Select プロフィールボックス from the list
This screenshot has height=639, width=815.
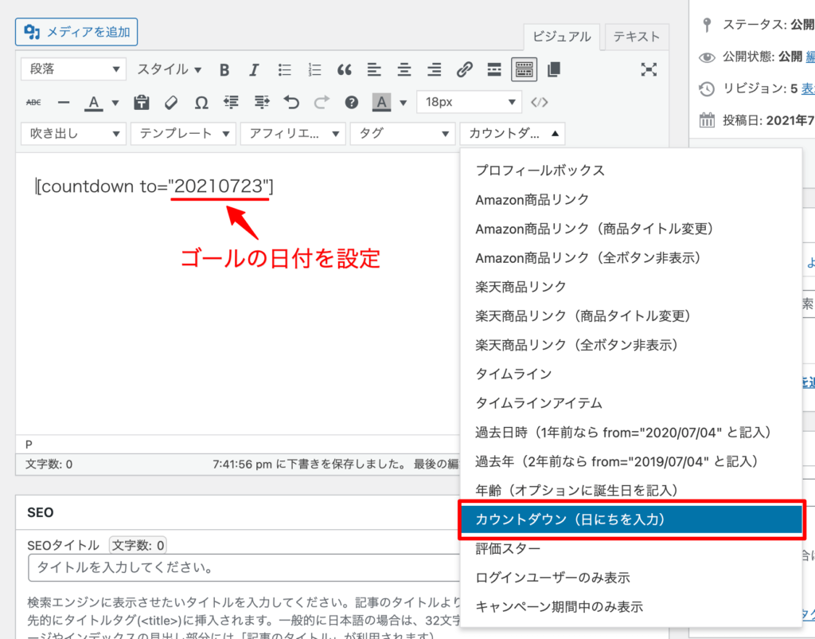tap(631, 171)
